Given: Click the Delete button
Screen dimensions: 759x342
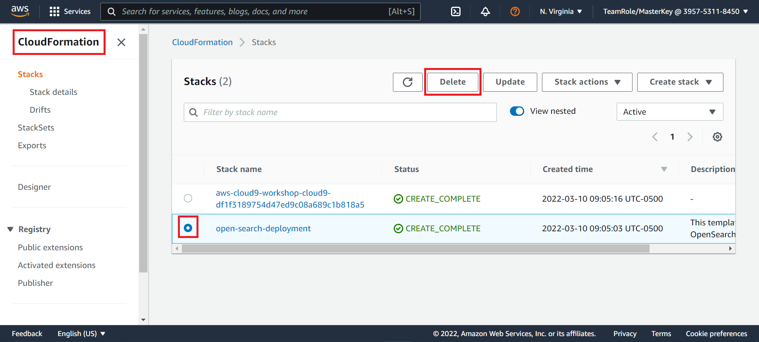Looking at the screenshot, I should [x=453, y=82].
